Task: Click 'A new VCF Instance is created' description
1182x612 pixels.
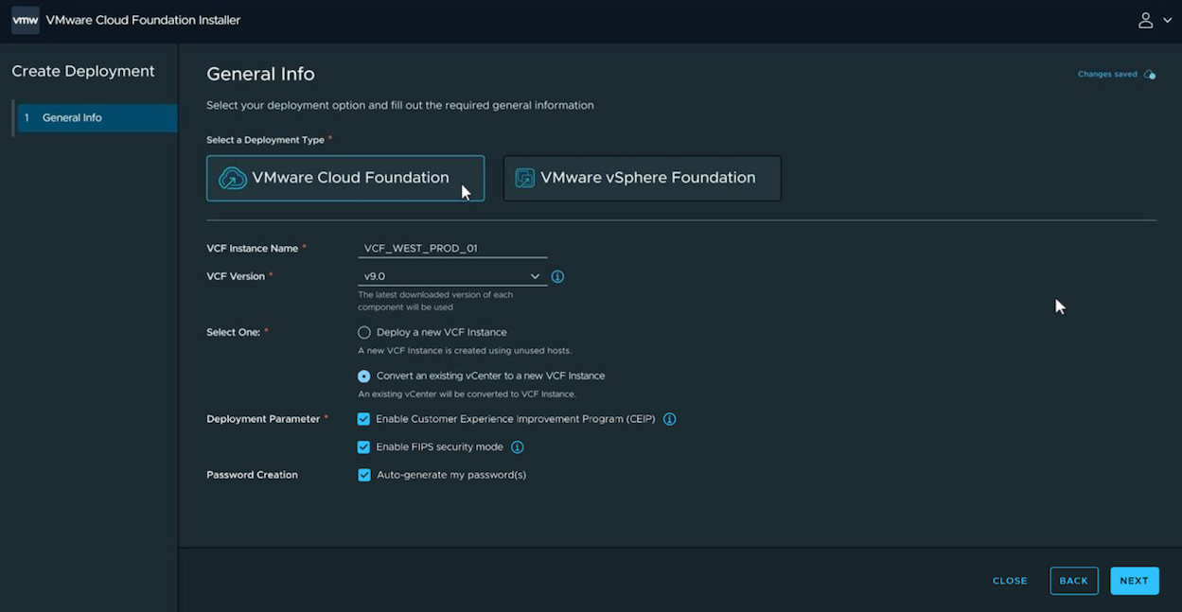Action: pos(465,351)
